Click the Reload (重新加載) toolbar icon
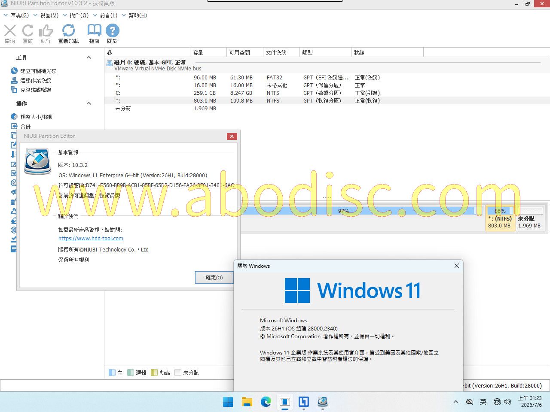This screenshot has height=412, width=550. click(68, 31)
